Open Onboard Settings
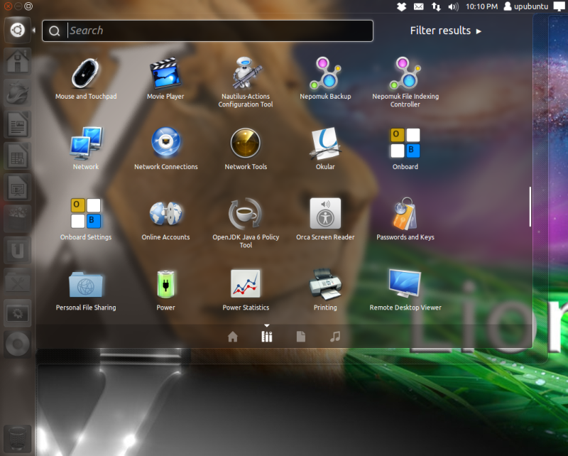This screenshot has width=568, height=456. [86, 219]
